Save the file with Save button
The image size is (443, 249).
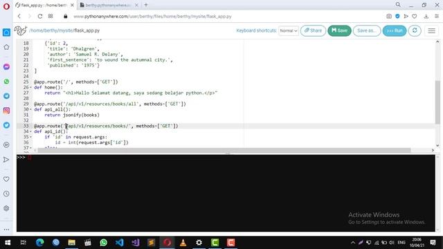click(x=339, y=30)
